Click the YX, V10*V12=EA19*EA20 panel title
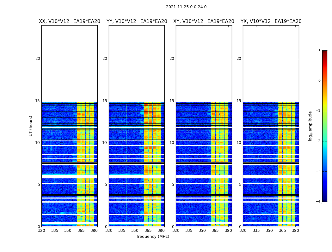The image size is (332, 252). coord(271,21)
